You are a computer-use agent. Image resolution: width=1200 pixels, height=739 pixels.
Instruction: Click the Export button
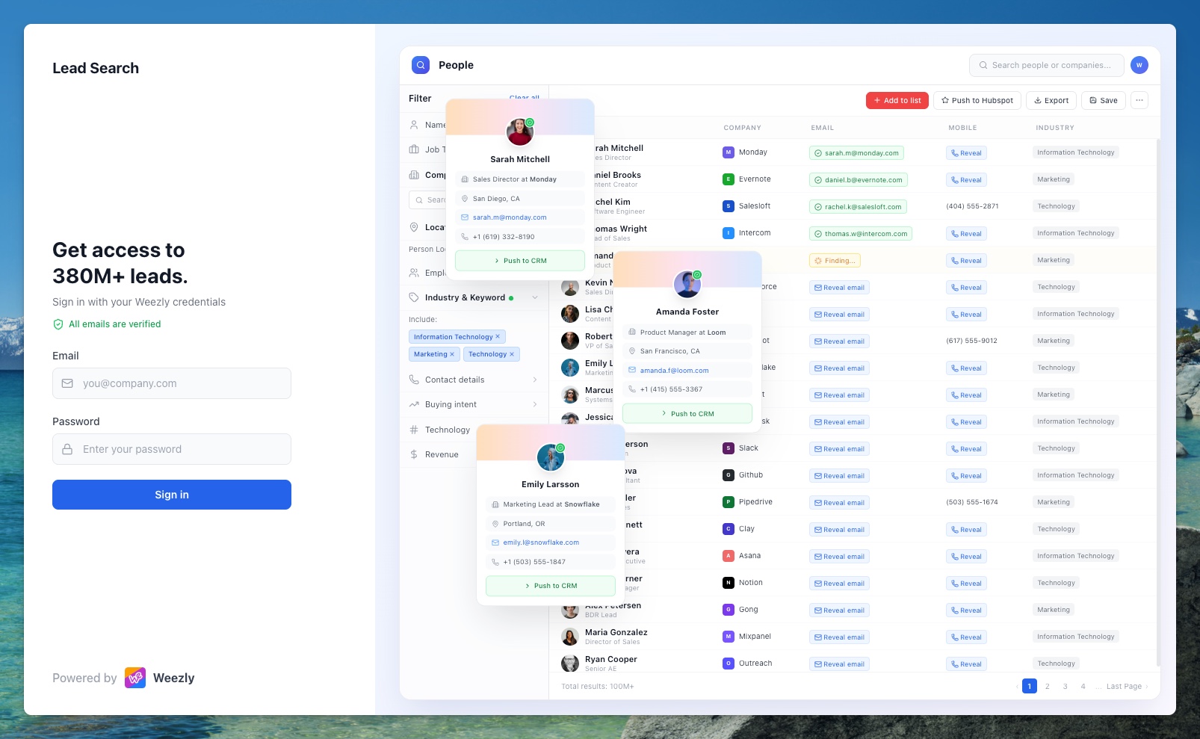pos(1051,100)
